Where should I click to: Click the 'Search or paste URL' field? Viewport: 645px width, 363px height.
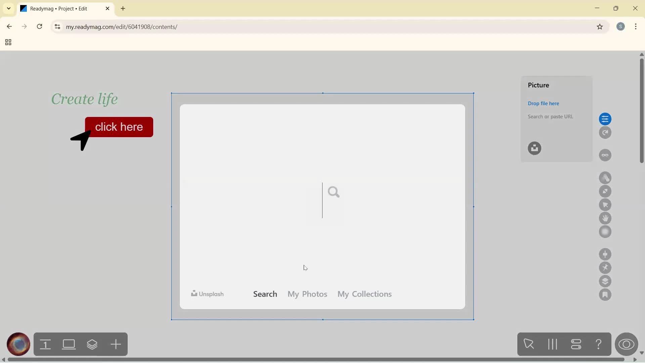click(x=551, y=117)
